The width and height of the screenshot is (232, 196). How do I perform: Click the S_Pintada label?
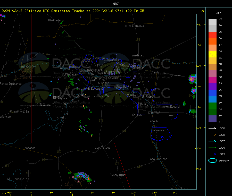[69, 74]
